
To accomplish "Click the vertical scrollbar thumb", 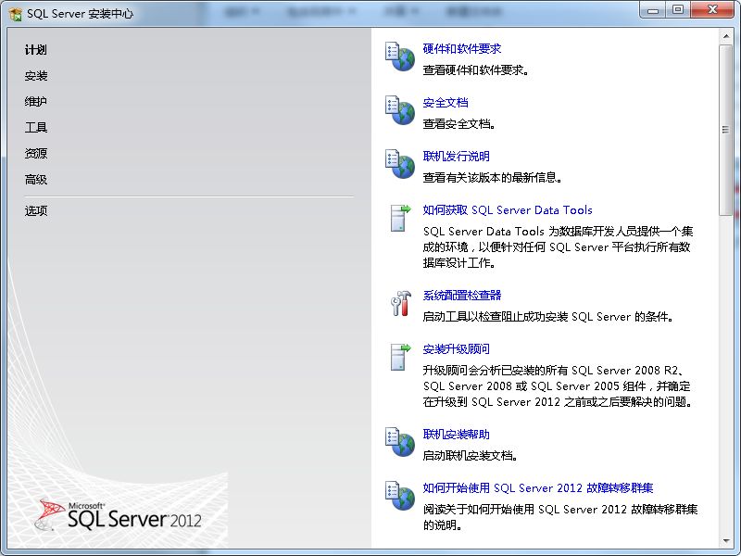I will click(x=726, y=130).
